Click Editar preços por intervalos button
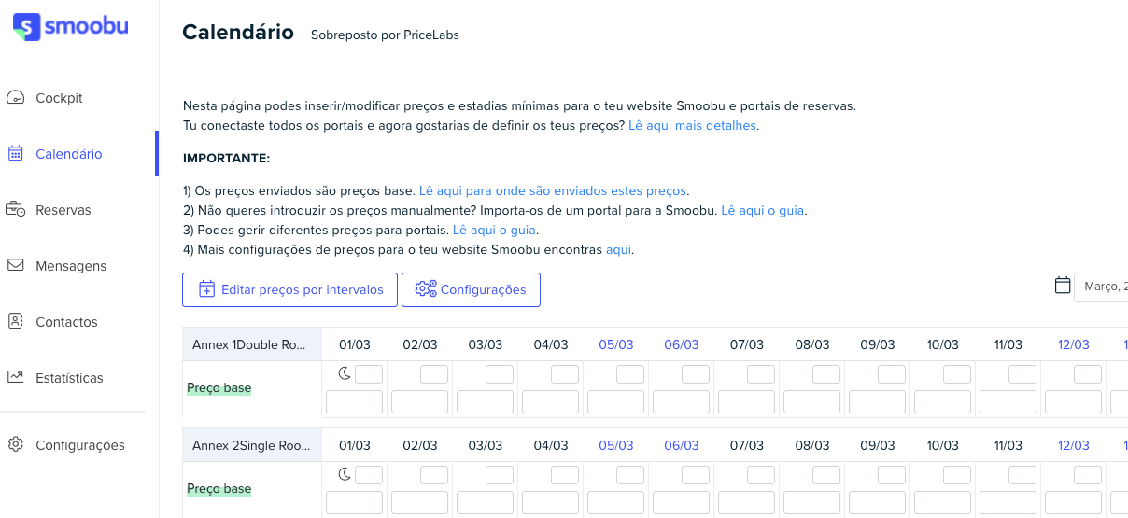Viewport: 1128px width, 518px height. click(x=289, y=289)
